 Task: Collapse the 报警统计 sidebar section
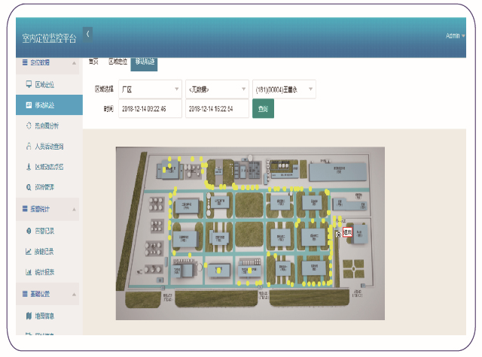click(x=74, y=208)
